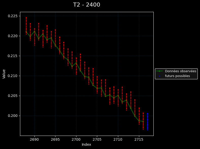Click the 'Index' x-axis label
Viewport: 200px width, 149px height.
coord(86,144)
